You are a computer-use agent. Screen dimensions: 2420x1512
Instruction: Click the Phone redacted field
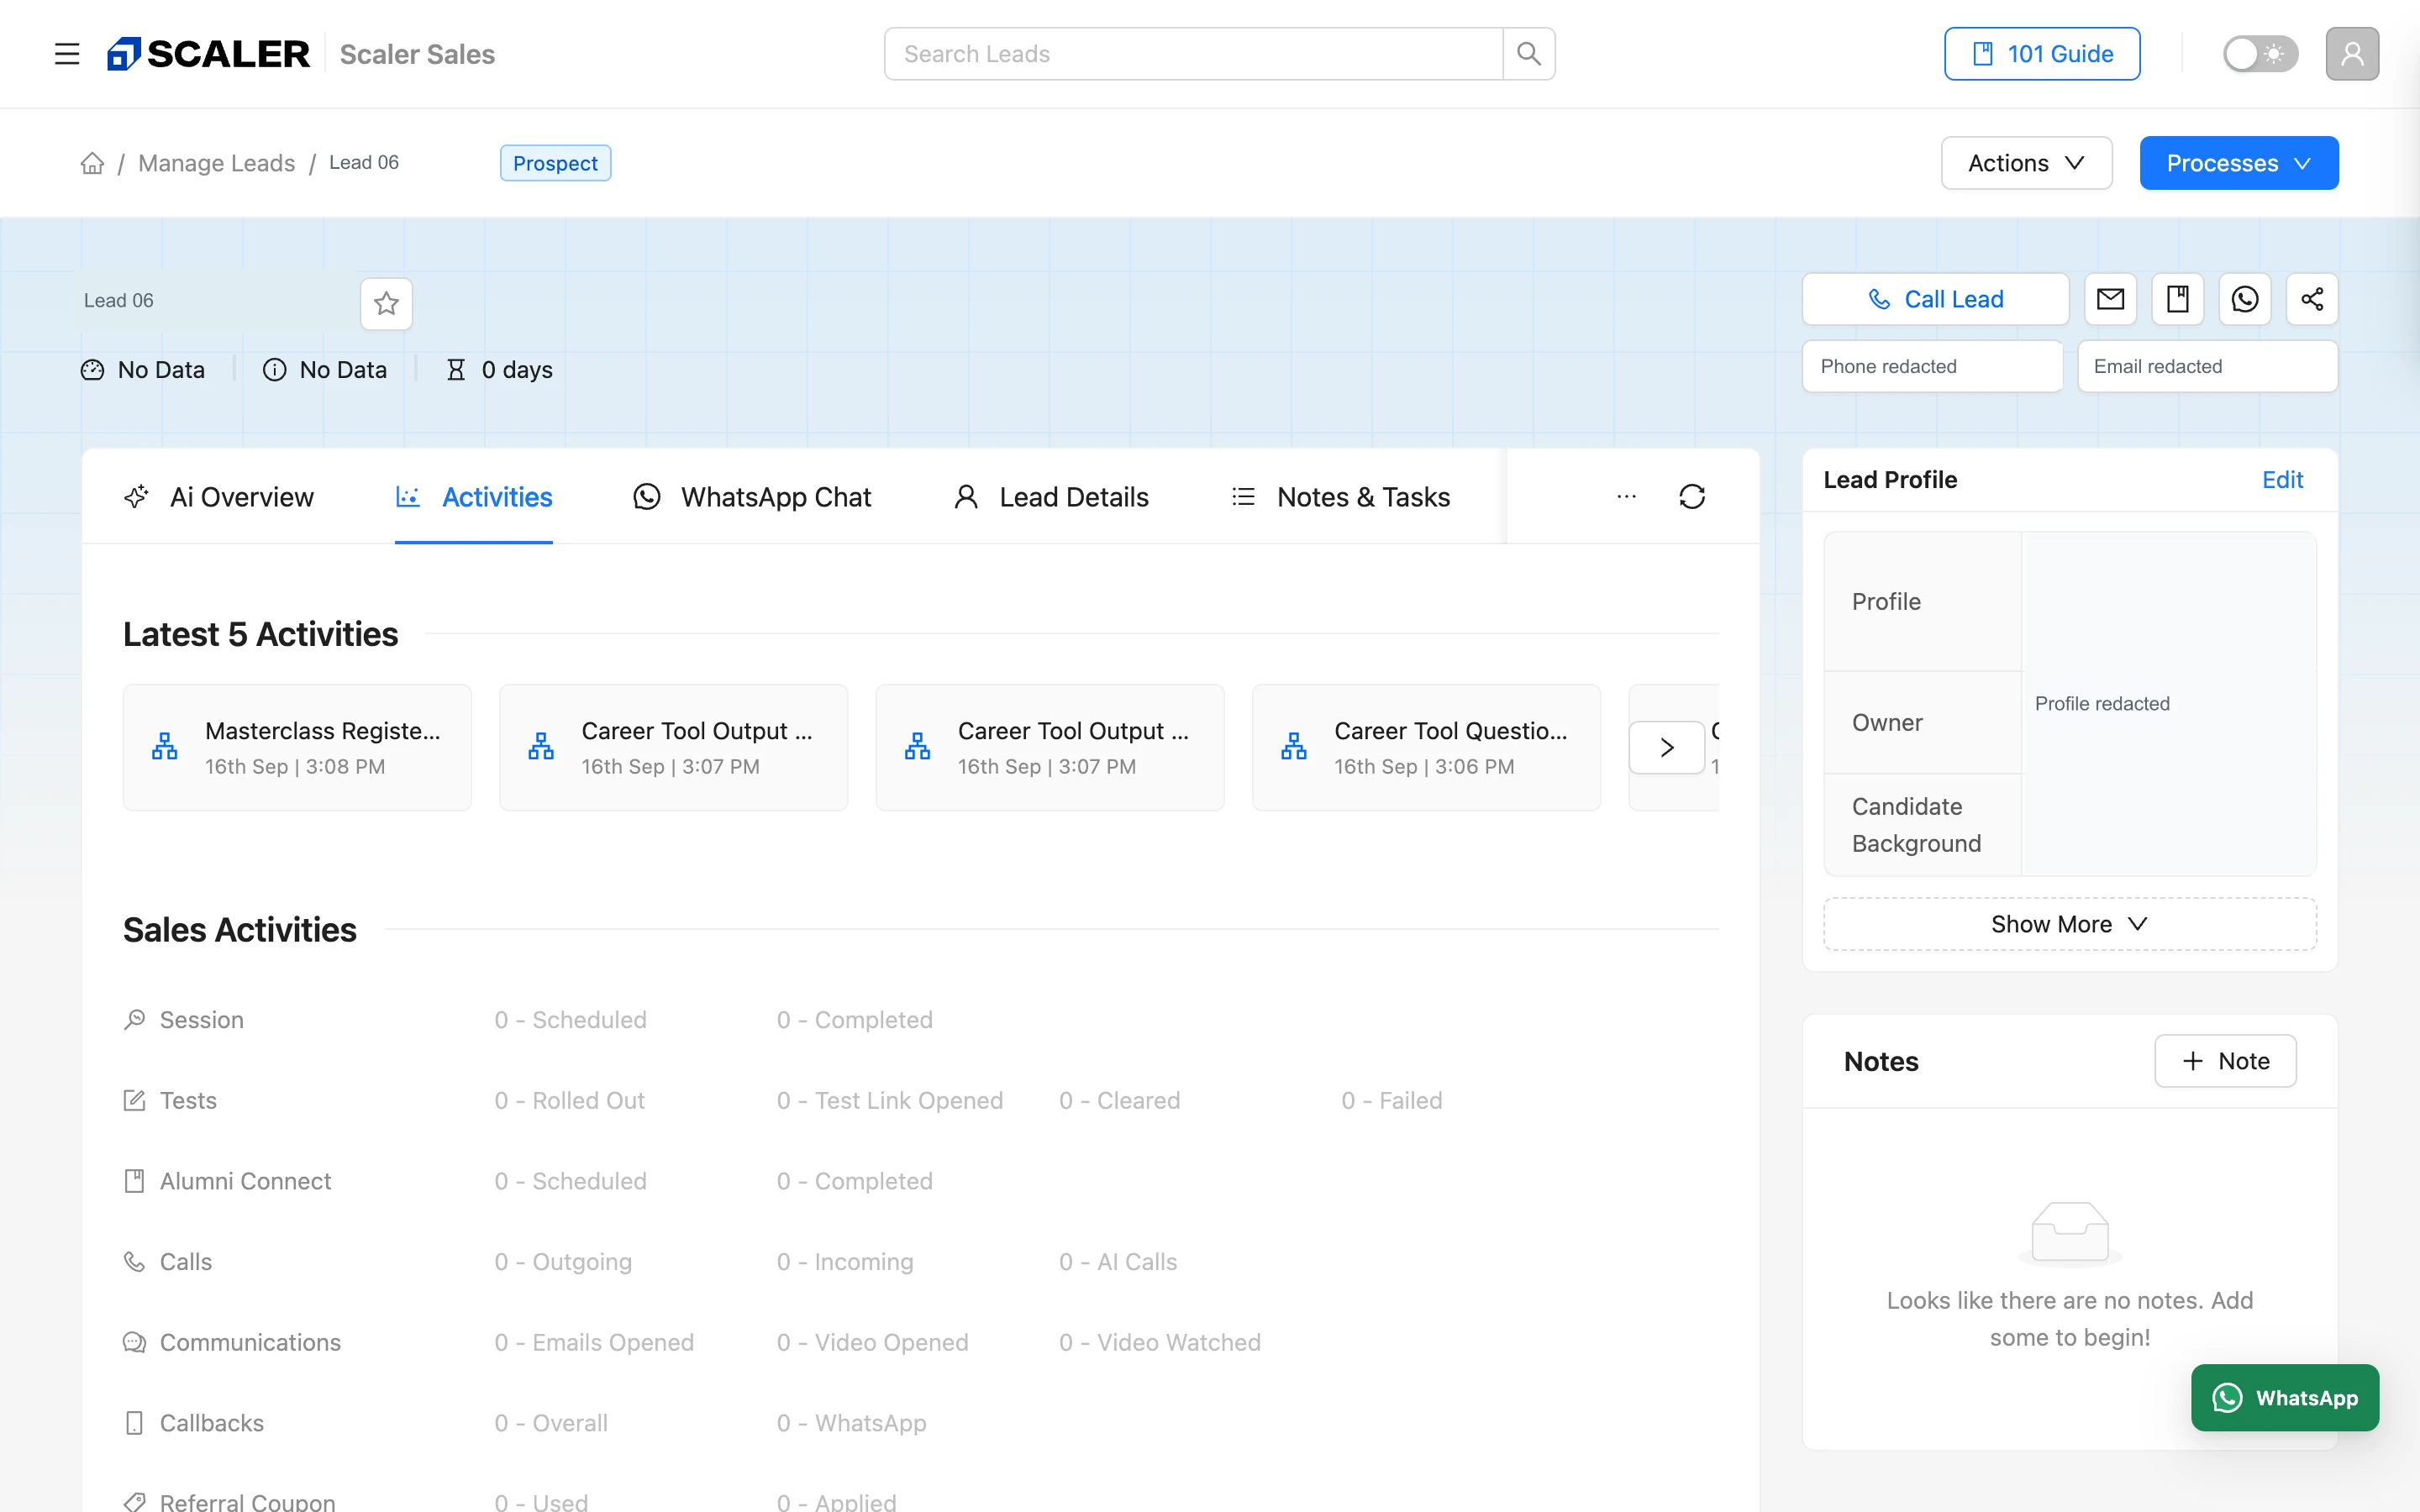pos(1932,366)
